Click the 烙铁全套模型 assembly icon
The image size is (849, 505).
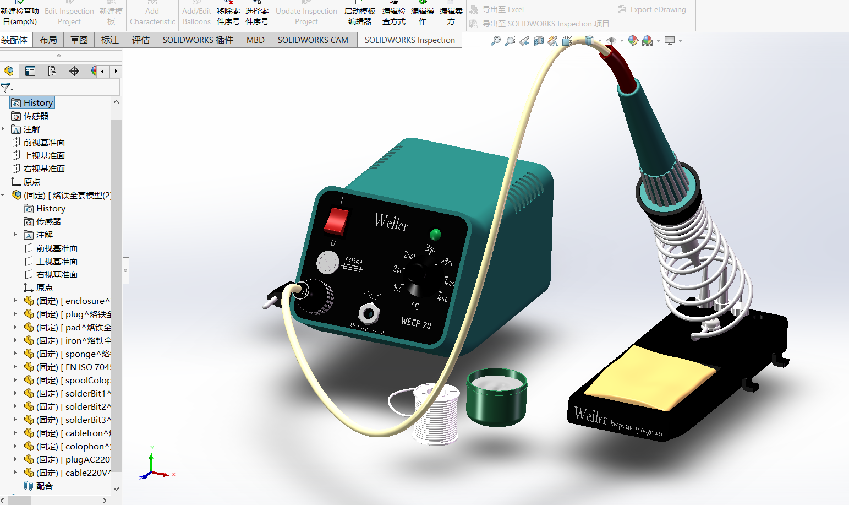coord(16,195)
